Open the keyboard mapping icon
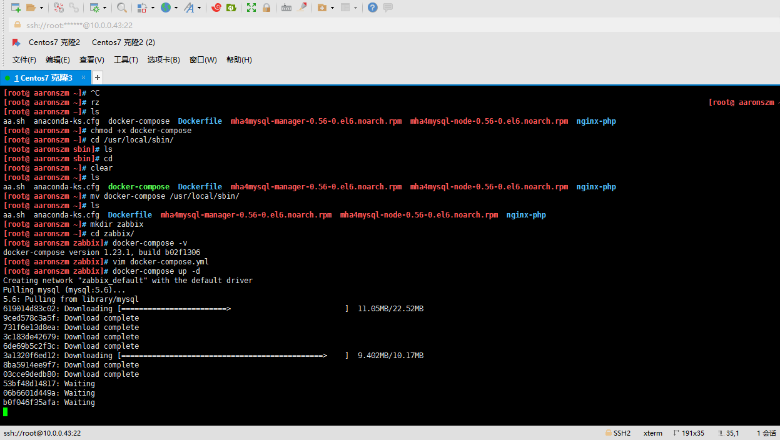Screen dimensions: 780x440 pos(286,7)
